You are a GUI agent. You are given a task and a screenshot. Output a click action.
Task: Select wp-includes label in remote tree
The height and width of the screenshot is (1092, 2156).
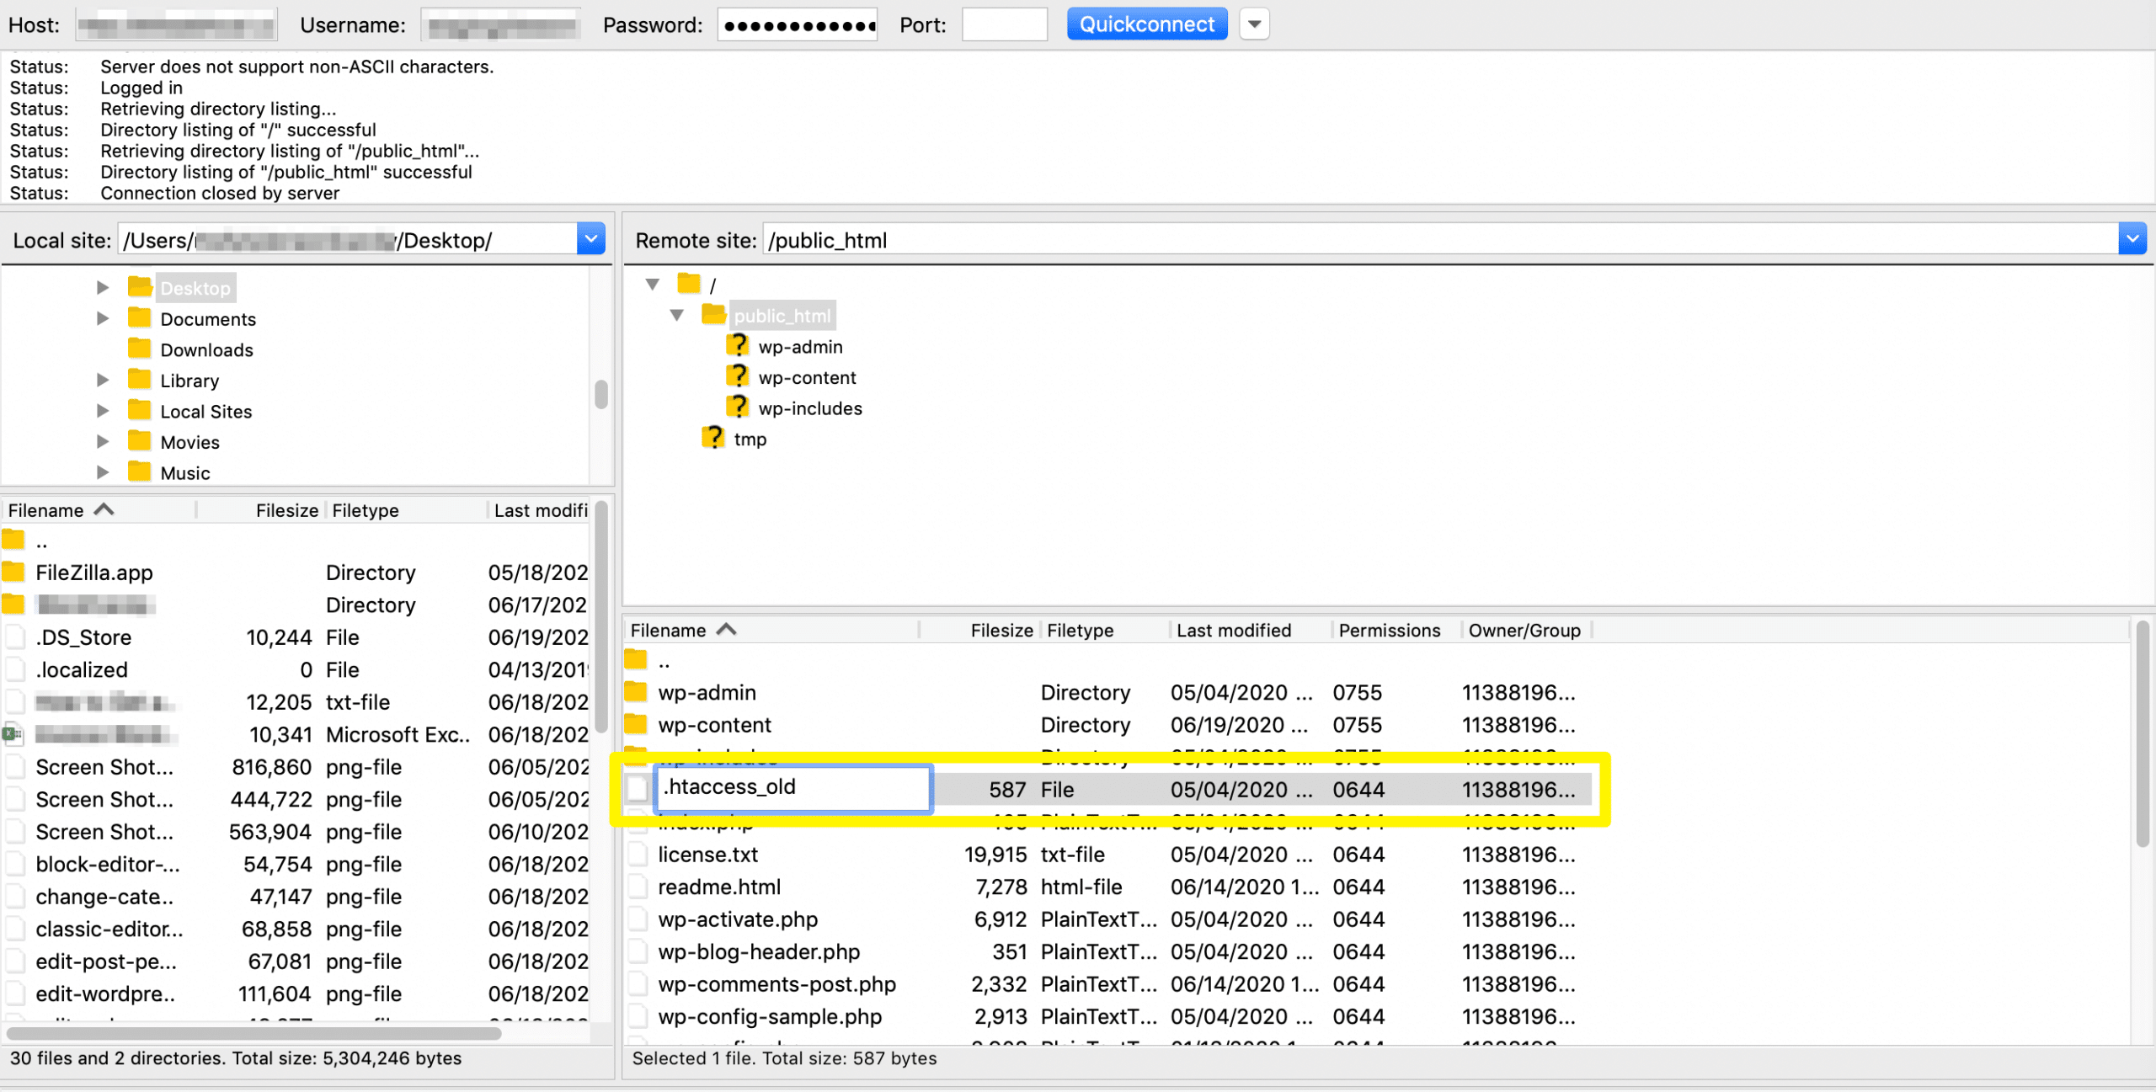tap(810, 408)
